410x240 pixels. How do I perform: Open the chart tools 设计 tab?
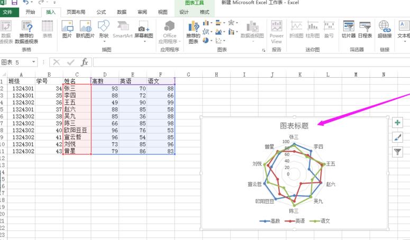coord(184,12)
